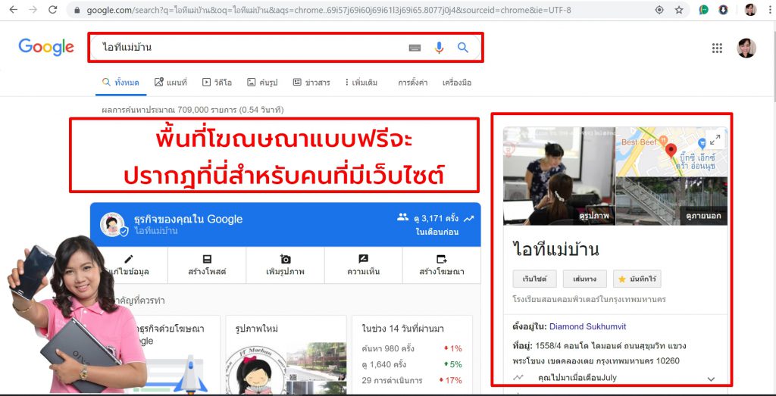776x396 pixels.
Task: Switch to the ข่าวสาร news tab
Action: pyautogui.click(x=311, y=83)
